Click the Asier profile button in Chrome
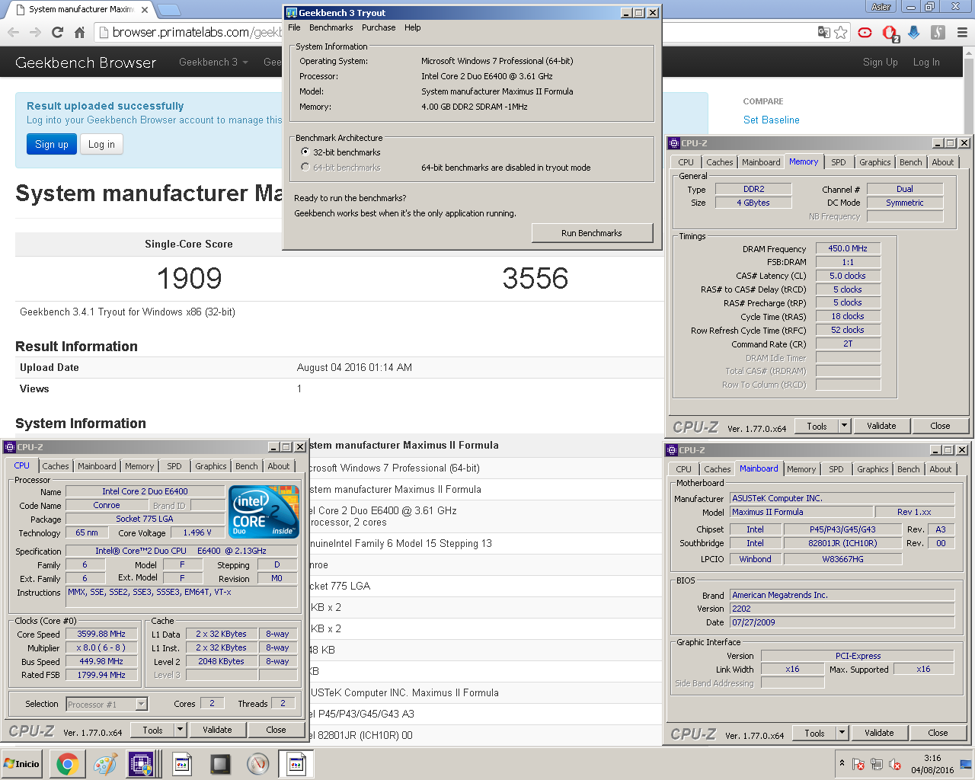The width and height of the screenshot is (975, 780). tap(881, 7)
